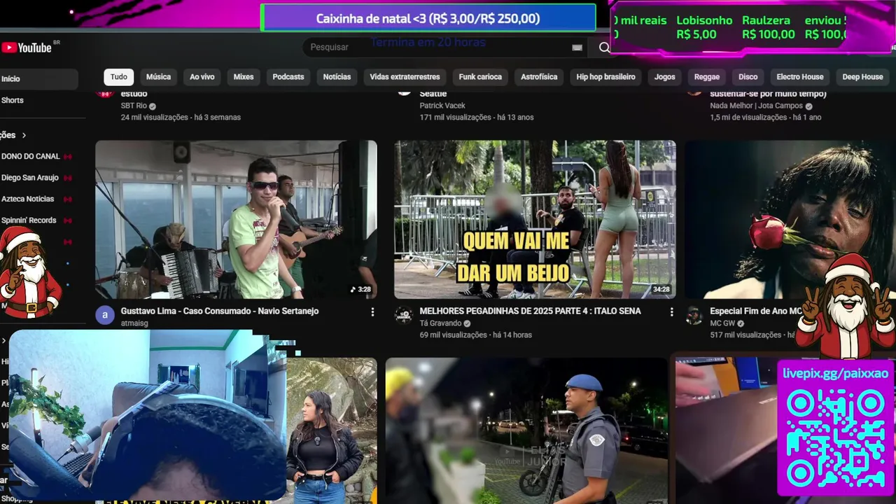Open the Patrick Vacek channel name
896x504 pixels.
tap(442, 106)
